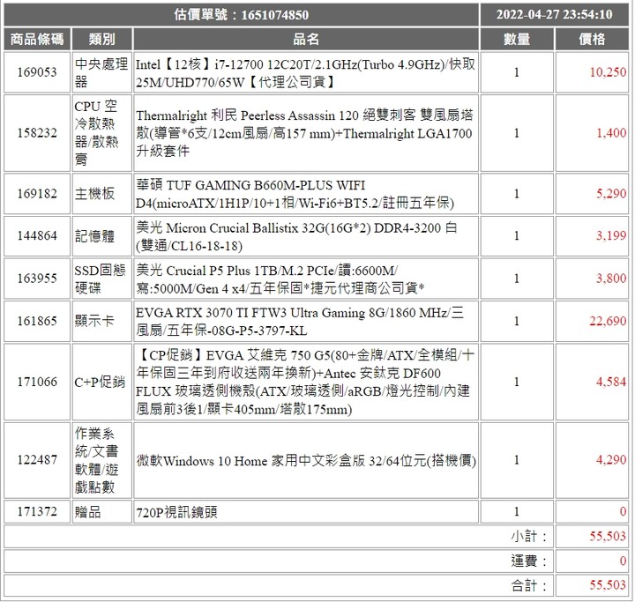This screenshot has width=635, height=602.
Task: Click the timestamp 2022-04-27 23:54:10
Action: point(555,15)
